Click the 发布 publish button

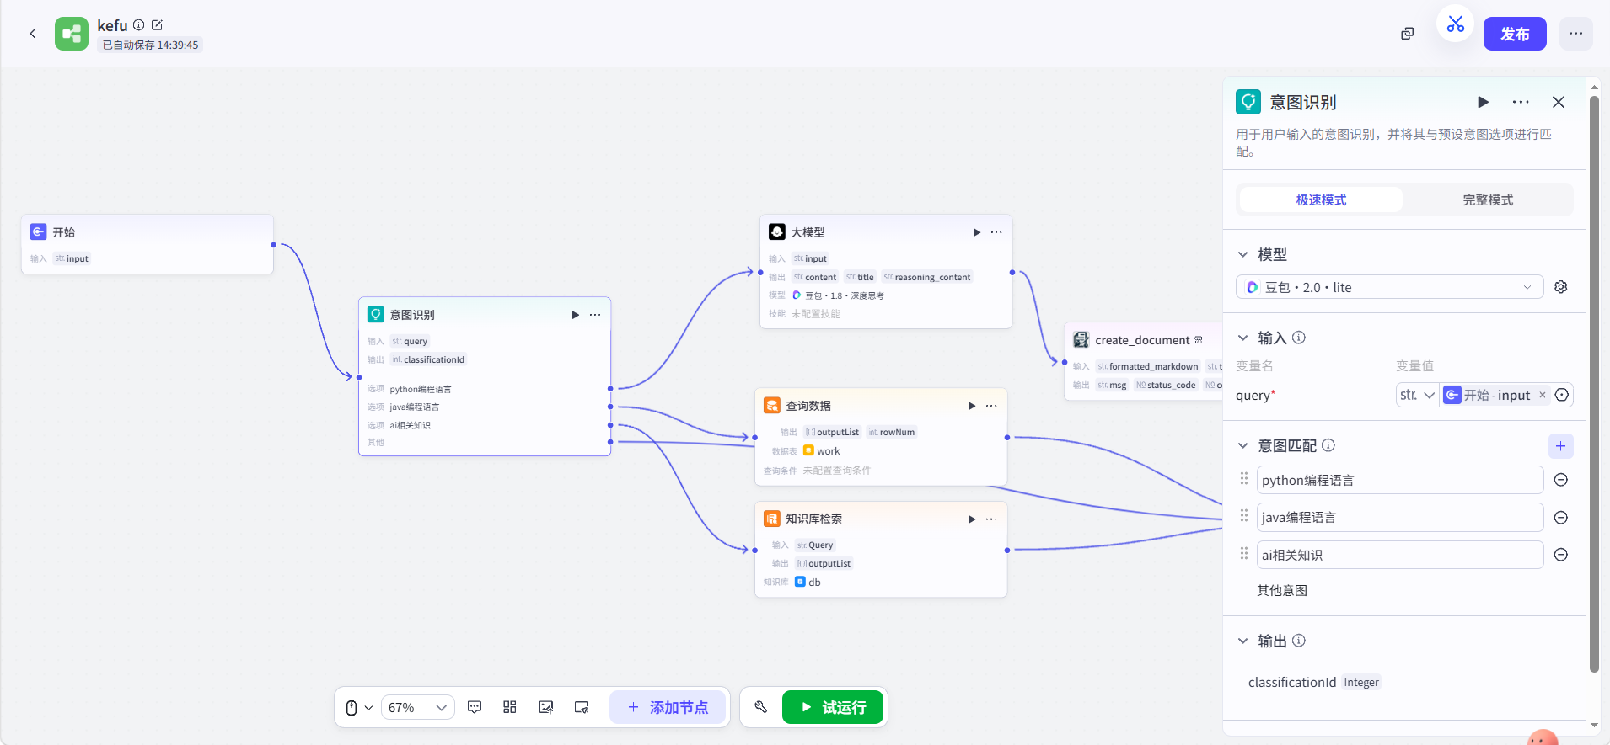tap(1515, 34)
